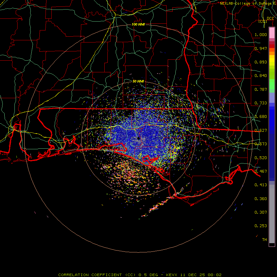Pick the pink swatch atop the colorbar

(x=272, y=33)
